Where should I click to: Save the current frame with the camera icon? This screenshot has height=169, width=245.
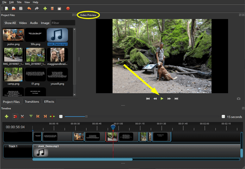[239, 99]
